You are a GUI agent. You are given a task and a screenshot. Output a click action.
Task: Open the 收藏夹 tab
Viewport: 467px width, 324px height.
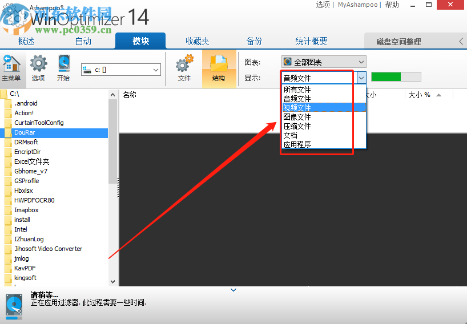click(x=197, y=41)
